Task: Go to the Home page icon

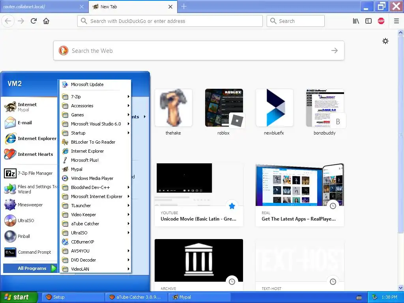Action: point(46,21)
